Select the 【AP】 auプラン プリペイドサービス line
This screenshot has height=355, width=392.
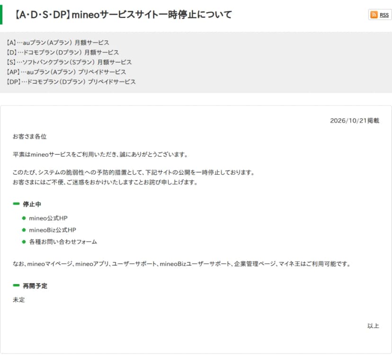tap(66, 72)
